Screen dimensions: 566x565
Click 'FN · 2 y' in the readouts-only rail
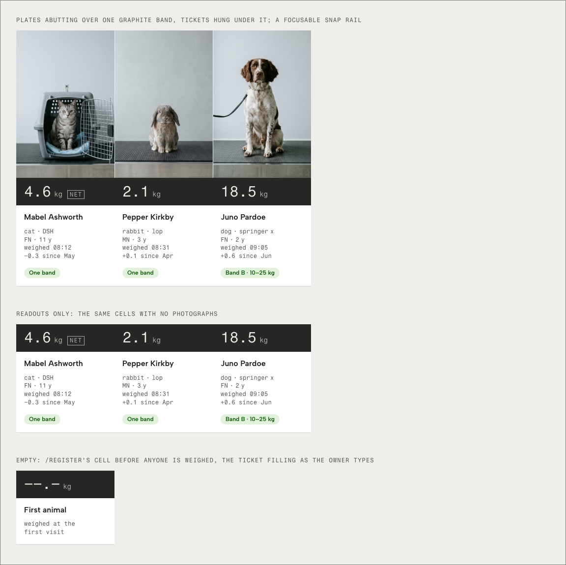232,386
